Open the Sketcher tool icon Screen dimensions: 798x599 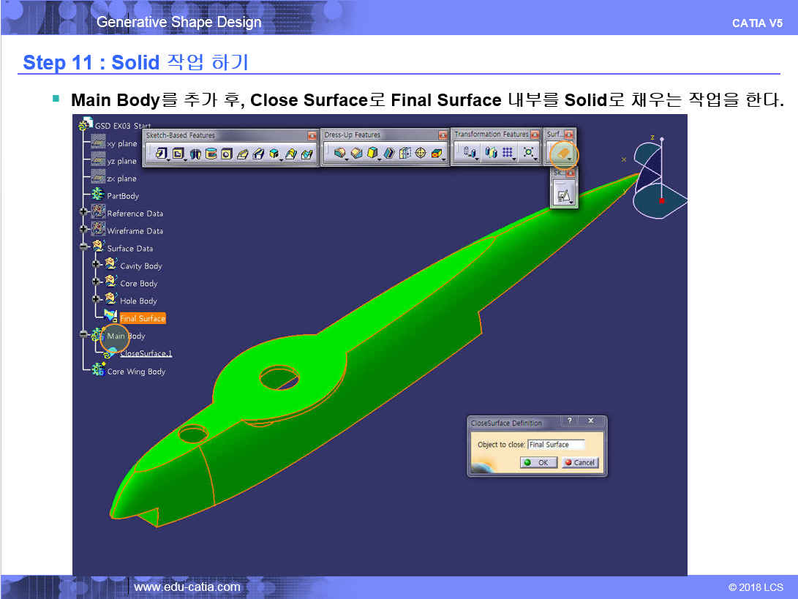562,195
